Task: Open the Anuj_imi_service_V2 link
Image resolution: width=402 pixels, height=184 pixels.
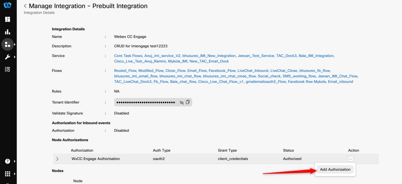Action: point(163,55)
